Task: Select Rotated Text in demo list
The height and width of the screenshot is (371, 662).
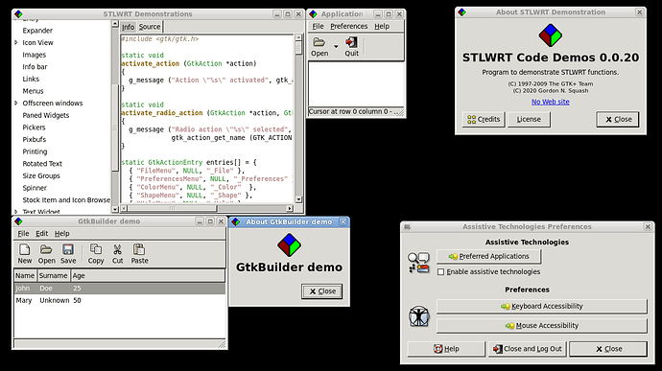Action: tap(42, 164)
